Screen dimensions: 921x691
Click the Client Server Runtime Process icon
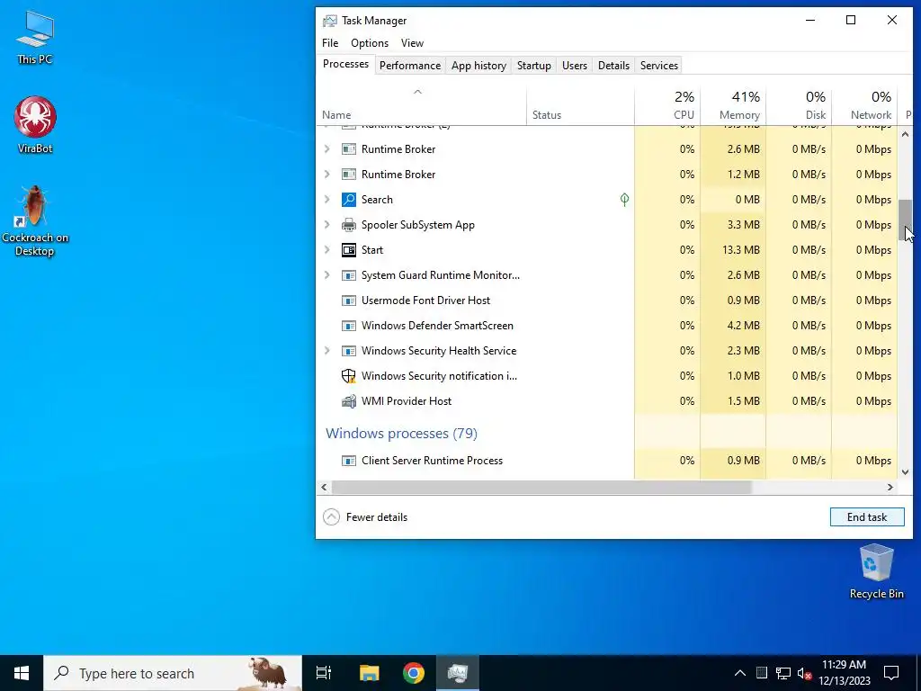348,461
